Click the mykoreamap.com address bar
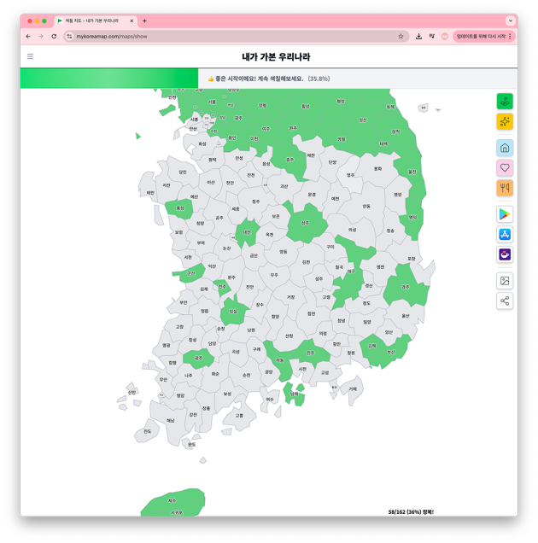This screenshot has height=543, width=538. click(x=236, y=36)
